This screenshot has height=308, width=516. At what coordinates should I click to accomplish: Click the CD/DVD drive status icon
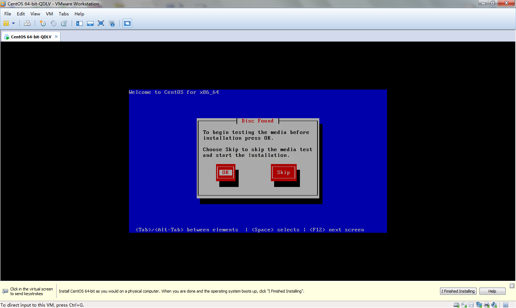coord(464,305)
